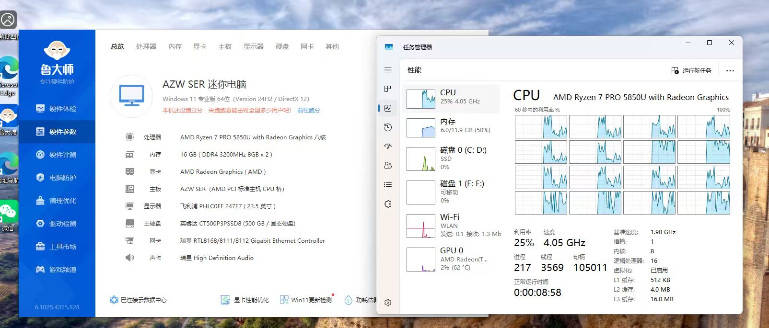Image resolution: width=769 pixels, height=328 pixels.
Task: Open Users icon in Task Manager sidebar
Action: click(x=388, y=166)
